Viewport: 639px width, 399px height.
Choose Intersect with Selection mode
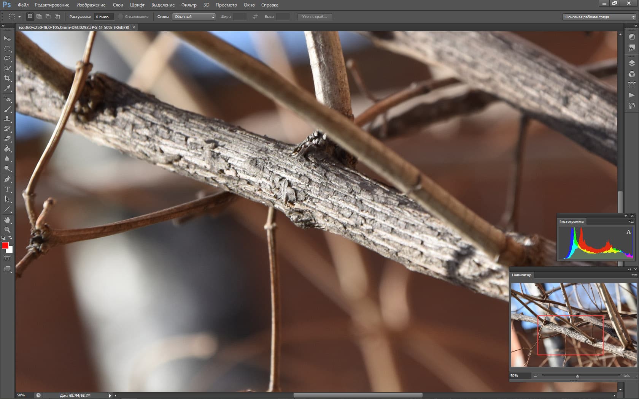57,16
